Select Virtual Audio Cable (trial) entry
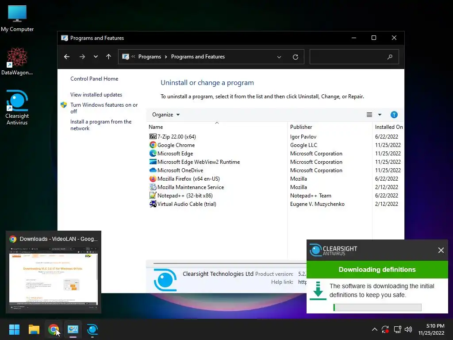This screenshot has height=340, width=453. pos(187,204)
